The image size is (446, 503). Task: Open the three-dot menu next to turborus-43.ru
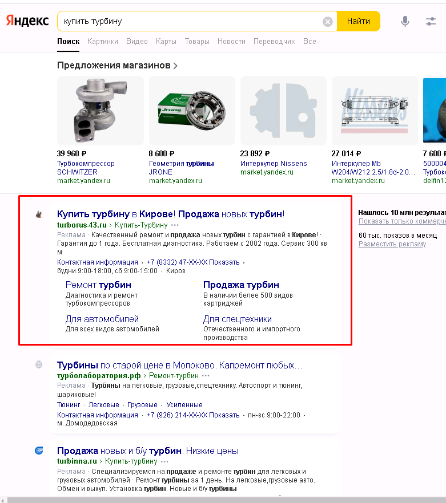175,225
